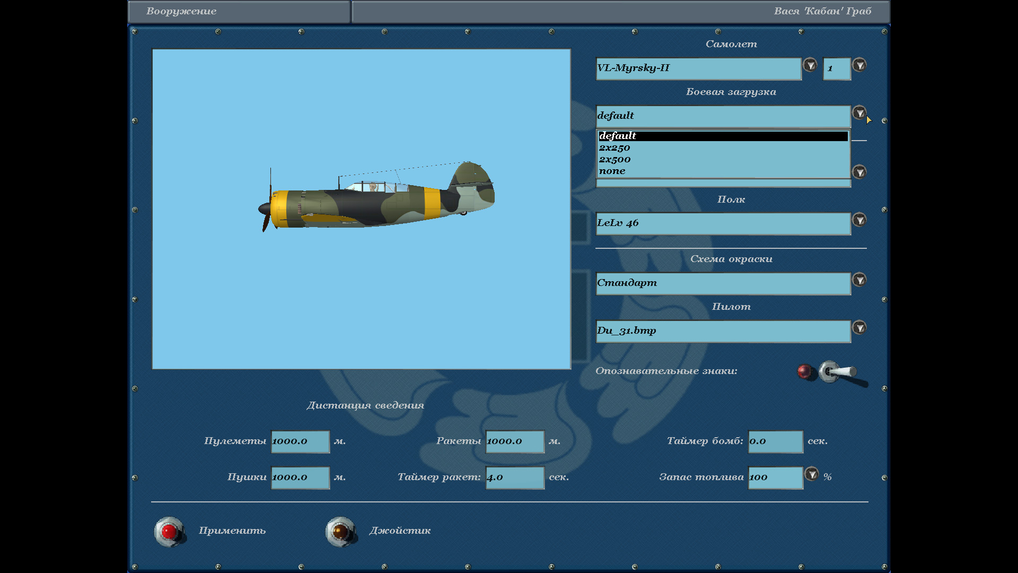Choose the none loadout option

coord(612,171)
